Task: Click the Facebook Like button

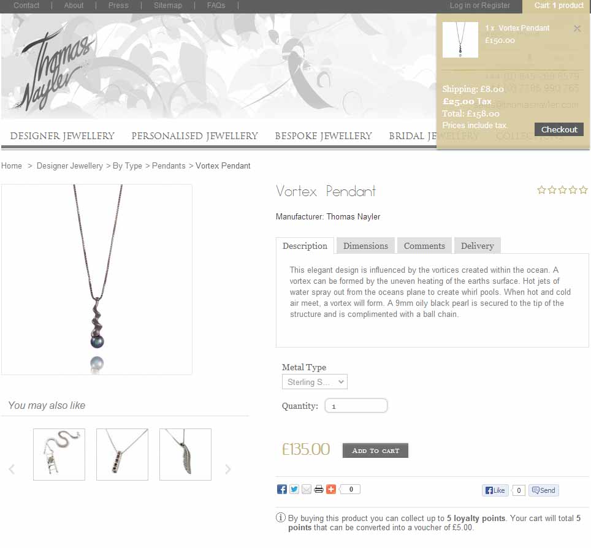Action: [x=495, y=490]
